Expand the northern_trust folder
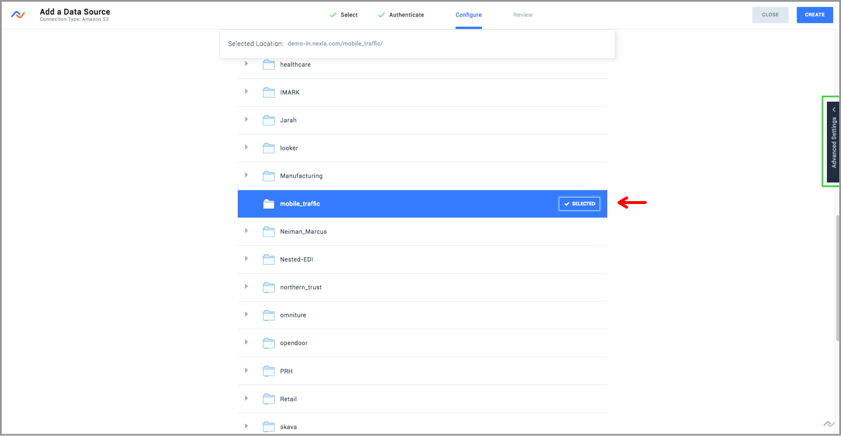 click(246, 286)
